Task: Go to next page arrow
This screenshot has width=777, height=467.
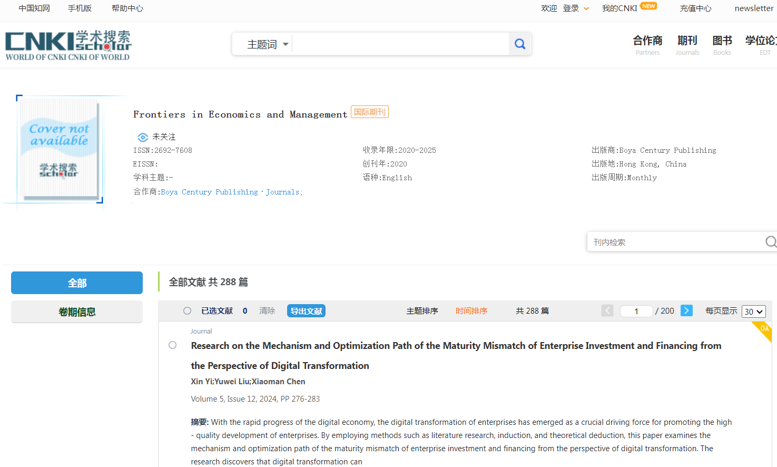Action: click(x=686, y=310)
